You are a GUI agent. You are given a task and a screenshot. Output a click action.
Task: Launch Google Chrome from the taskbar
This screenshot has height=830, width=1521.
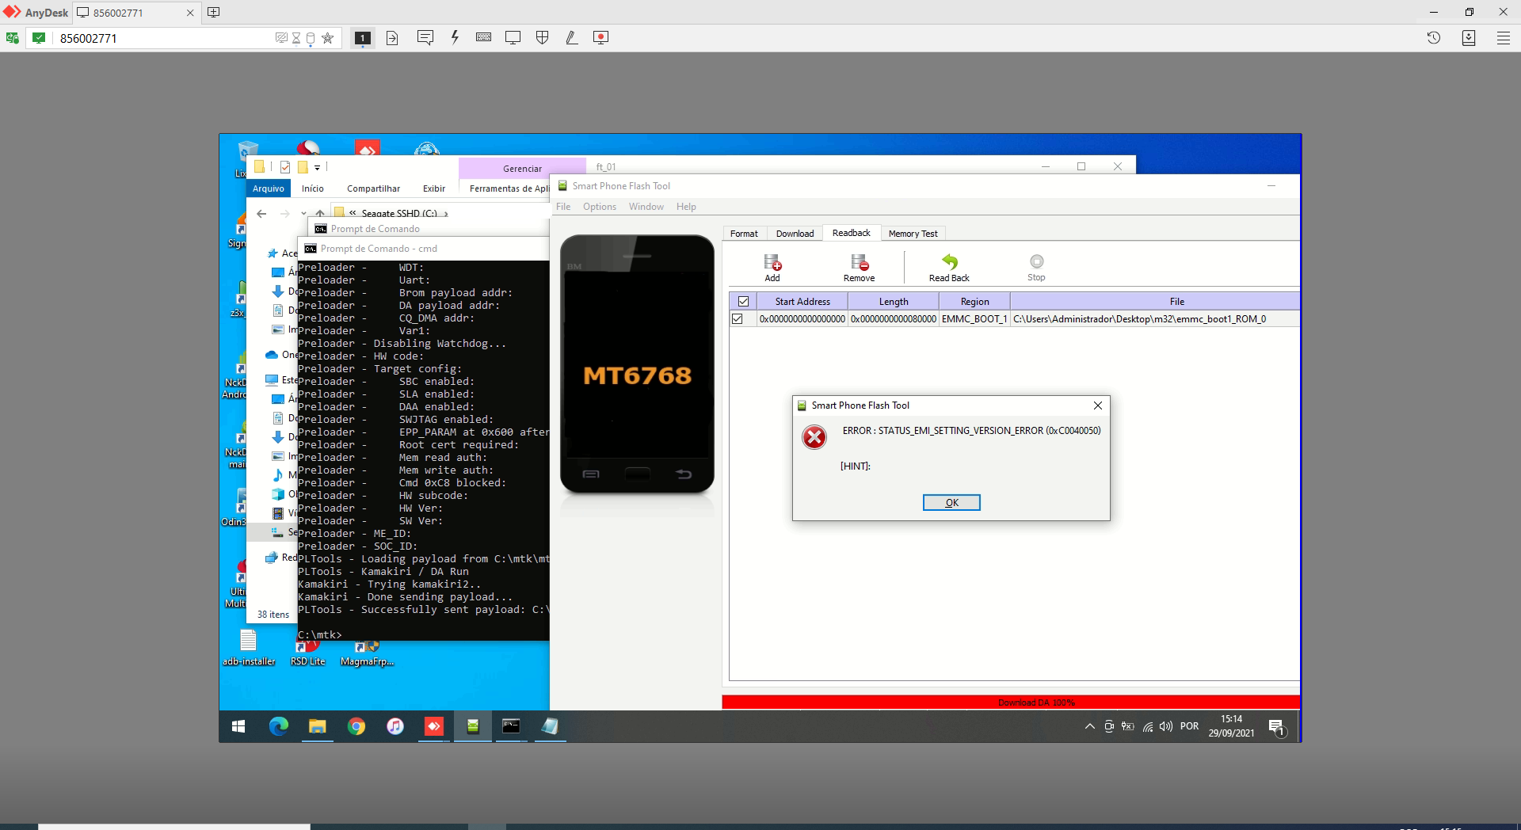tap(356, 726)
